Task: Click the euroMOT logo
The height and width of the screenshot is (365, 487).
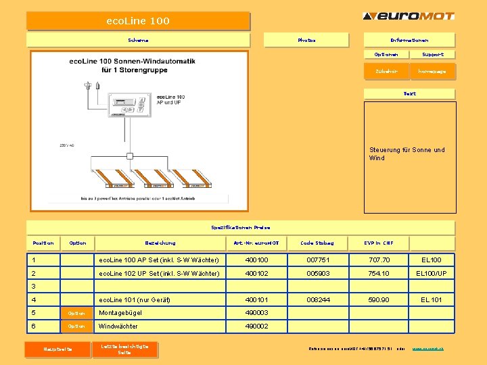Action: tap(409, 16)
